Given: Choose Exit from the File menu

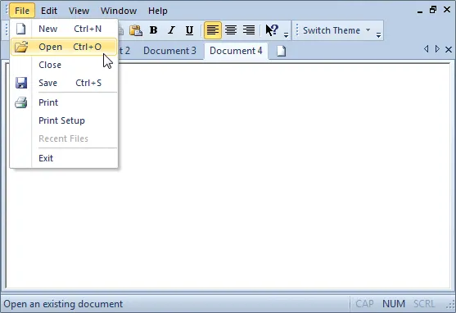Looking at the screenshot, I should click(x=64, y=158).
